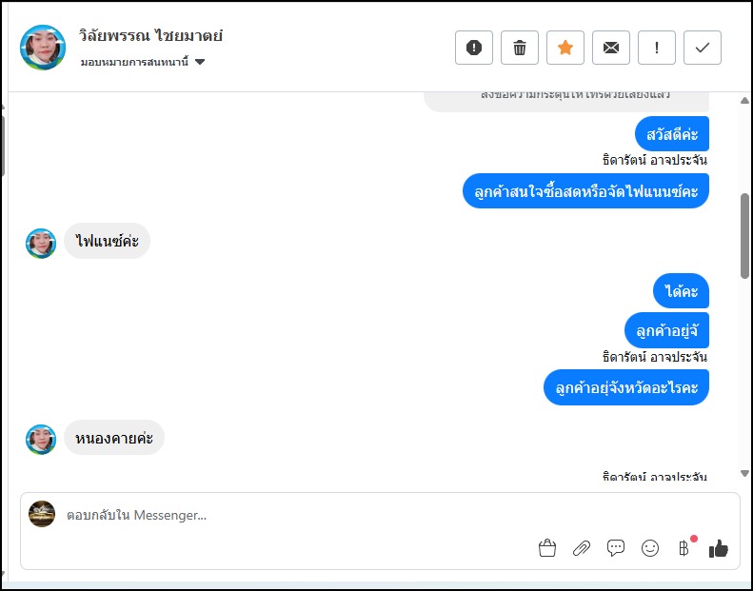Screen dimensions: 753x591
Task: Click the name วิลัยพรรณ ไชยมาตย์
Action: tap(150, 37)
